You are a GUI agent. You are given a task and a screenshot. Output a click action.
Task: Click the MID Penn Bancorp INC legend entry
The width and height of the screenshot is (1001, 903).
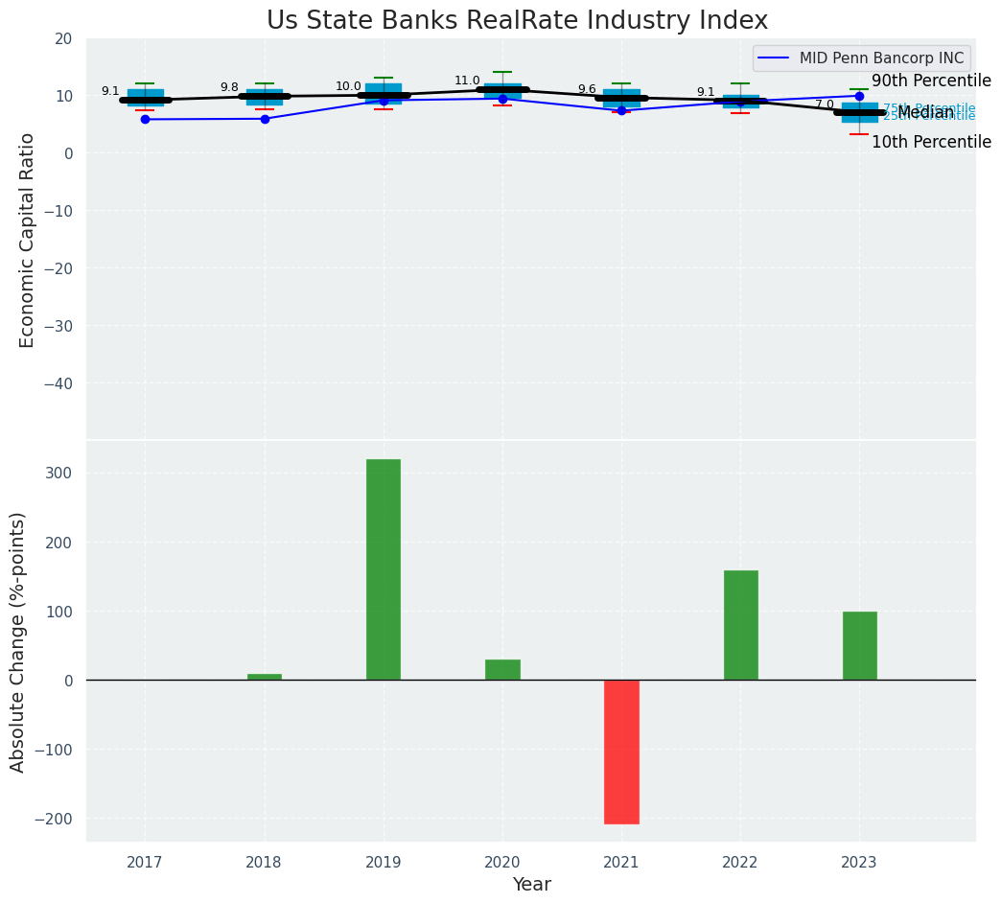pos(881,58)
